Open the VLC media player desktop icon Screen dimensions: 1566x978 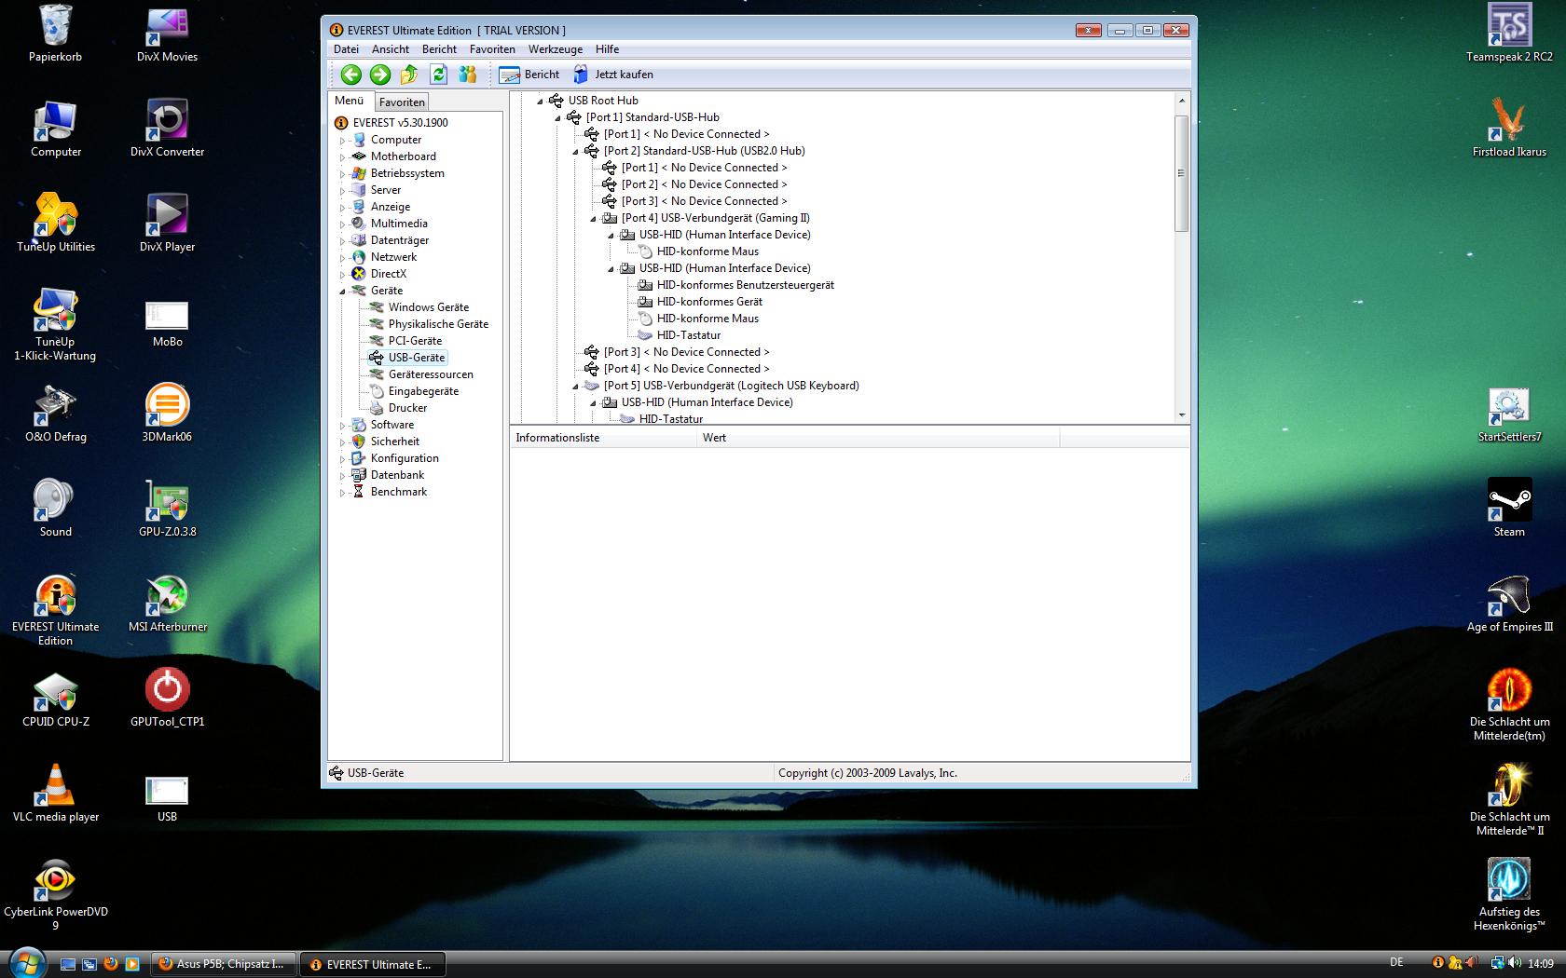55,794
